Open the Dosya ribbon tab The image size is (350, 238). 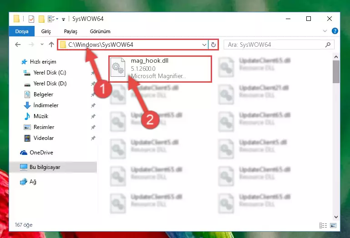pos(22,31)
